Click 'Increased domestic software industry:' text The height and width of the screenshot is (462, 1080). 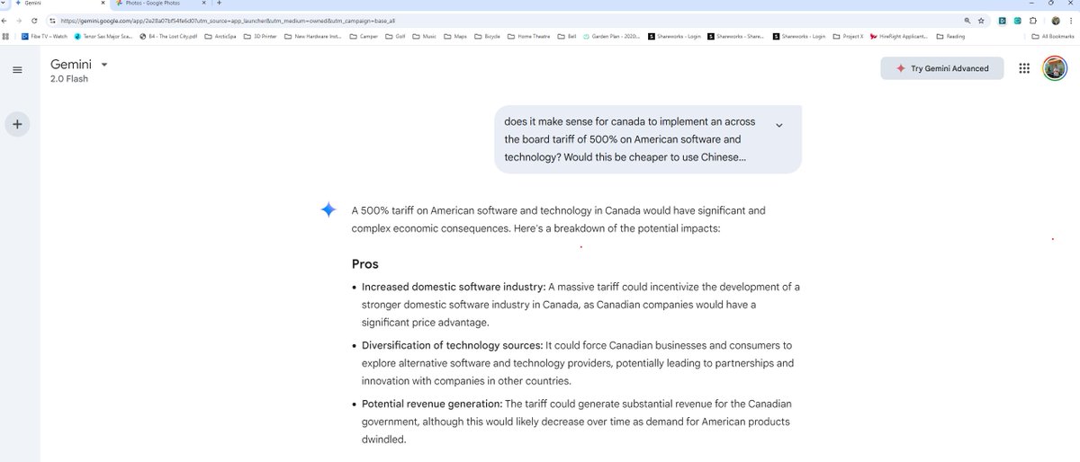[454, 287]
